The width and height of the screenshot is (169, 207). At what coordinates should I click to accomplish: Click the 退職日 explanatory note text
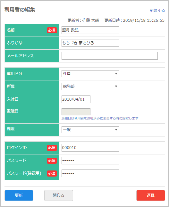pyautogui.click(x=100, y=118)
